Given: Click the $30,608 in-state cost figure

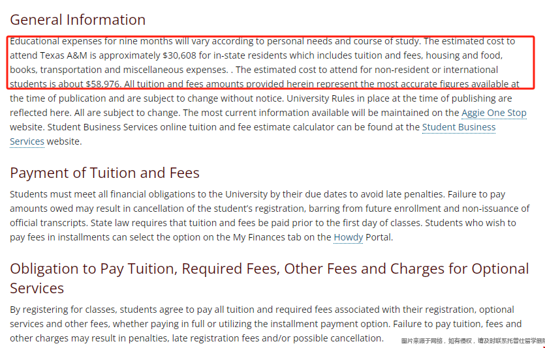Looking at the screenshot, I should pos(179,55).
